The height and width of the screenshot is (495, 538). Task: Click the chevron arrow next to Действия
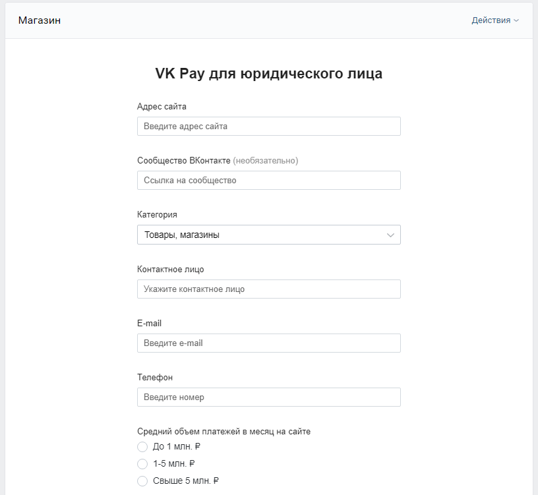[x=516, y=20]
